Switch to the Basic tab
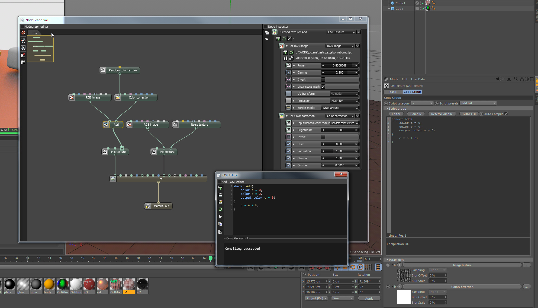 (x=393, y=92)
